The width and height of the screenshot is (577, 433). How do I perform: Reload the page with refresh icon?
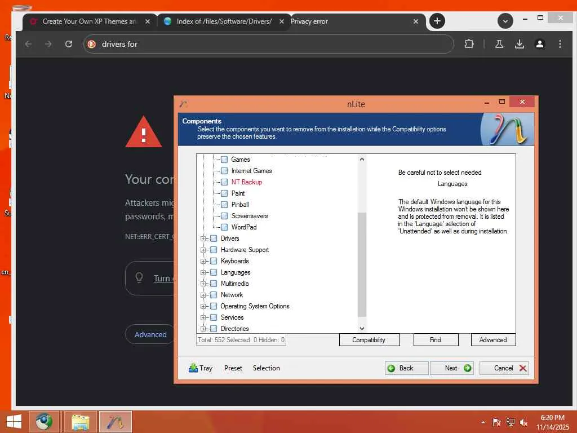68,44
